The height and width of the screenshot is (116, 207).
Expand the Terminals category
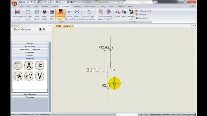pos(30,97)
